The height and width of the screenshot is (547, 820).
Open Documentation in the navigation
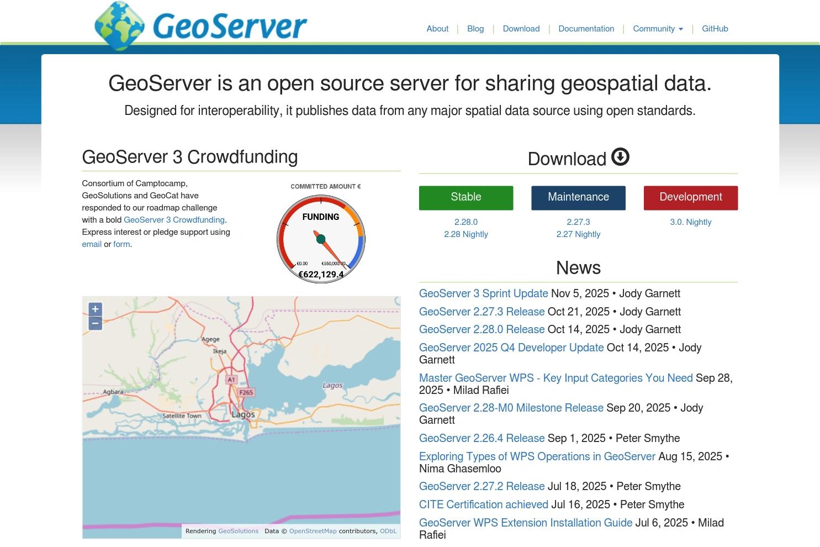tap(586, 29)
